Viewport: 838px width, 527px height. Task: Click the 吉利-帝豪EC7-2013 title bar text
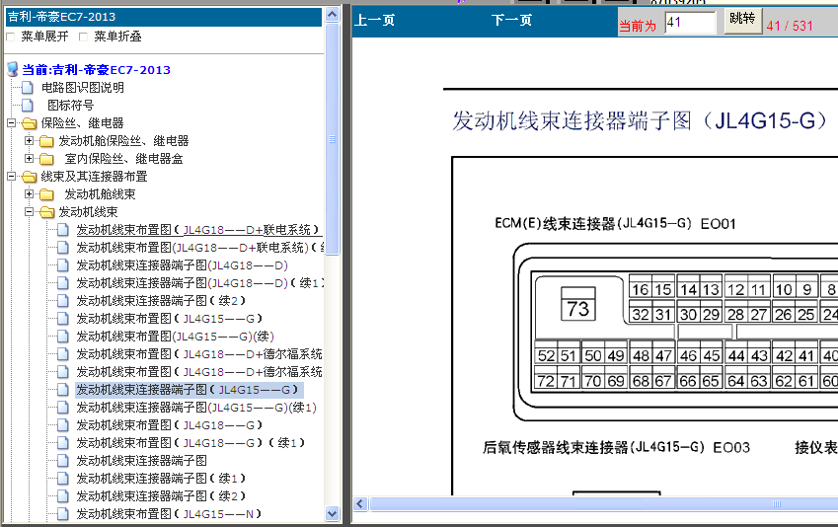(61, 17)
